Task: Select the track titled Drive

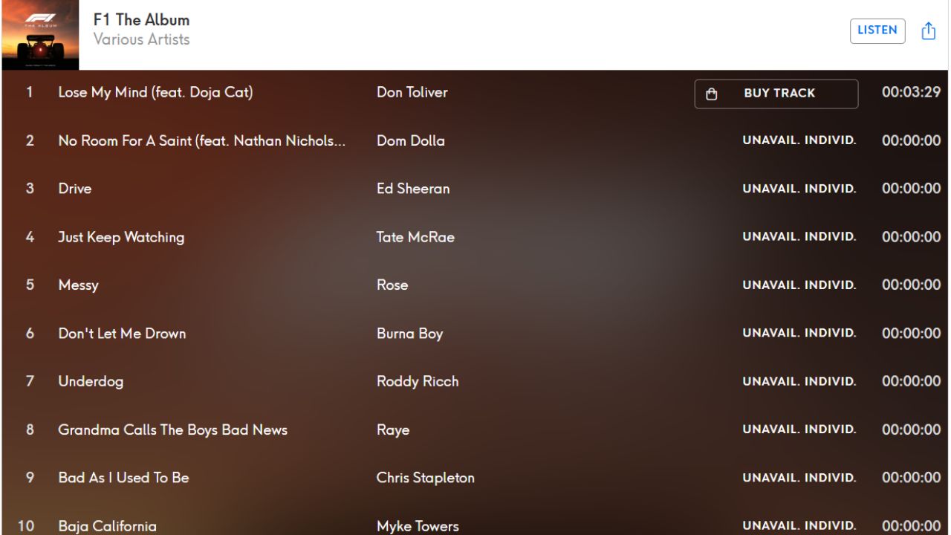Action: pos(75,189)
